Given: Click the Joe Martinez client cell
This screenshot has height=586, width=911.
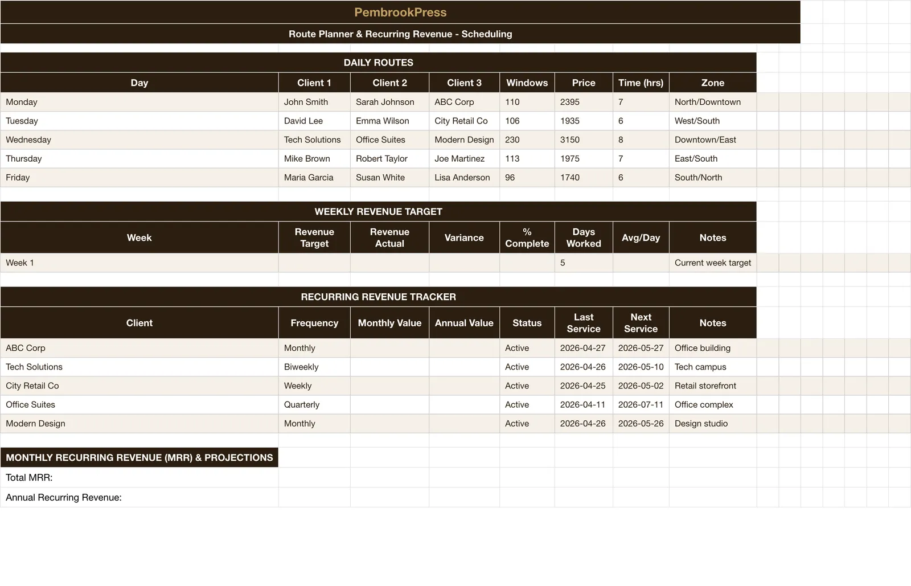Looking at the screenshot, I should click(464, 158).
